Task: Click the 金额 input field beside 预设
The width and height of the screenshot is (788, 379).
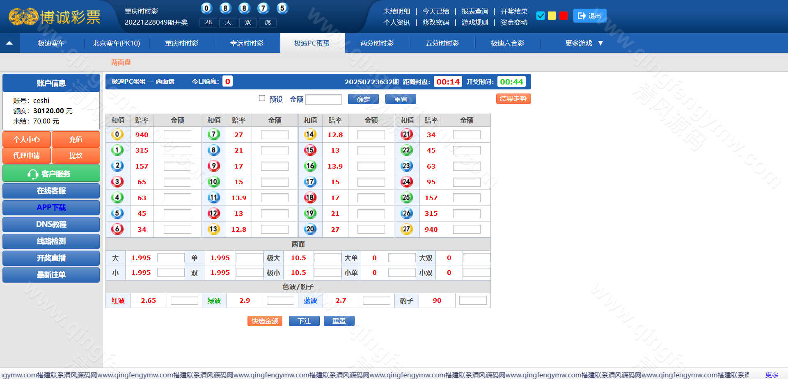Action: (x=323, y=99)
